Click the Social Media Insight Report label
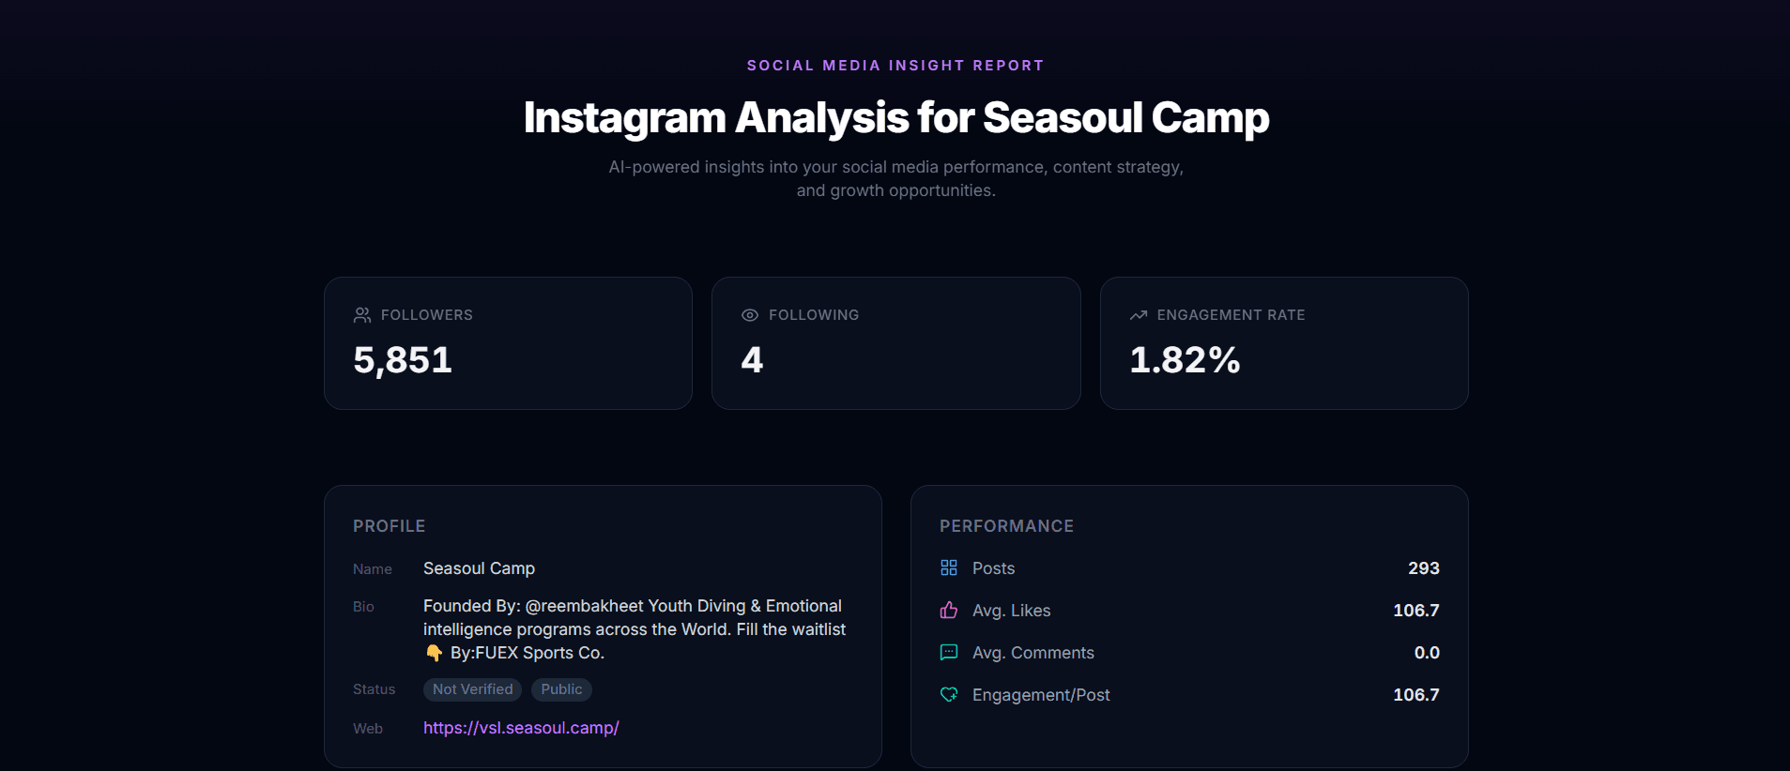This screenshot has width=1790, height=771. click(895, 66)
